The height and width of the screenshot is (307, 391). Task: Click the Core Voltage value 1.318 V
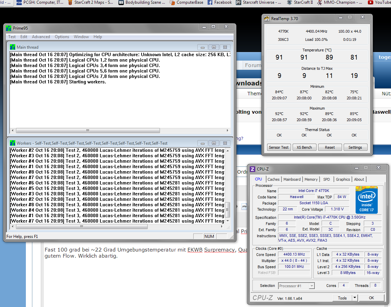click(337, 209)
